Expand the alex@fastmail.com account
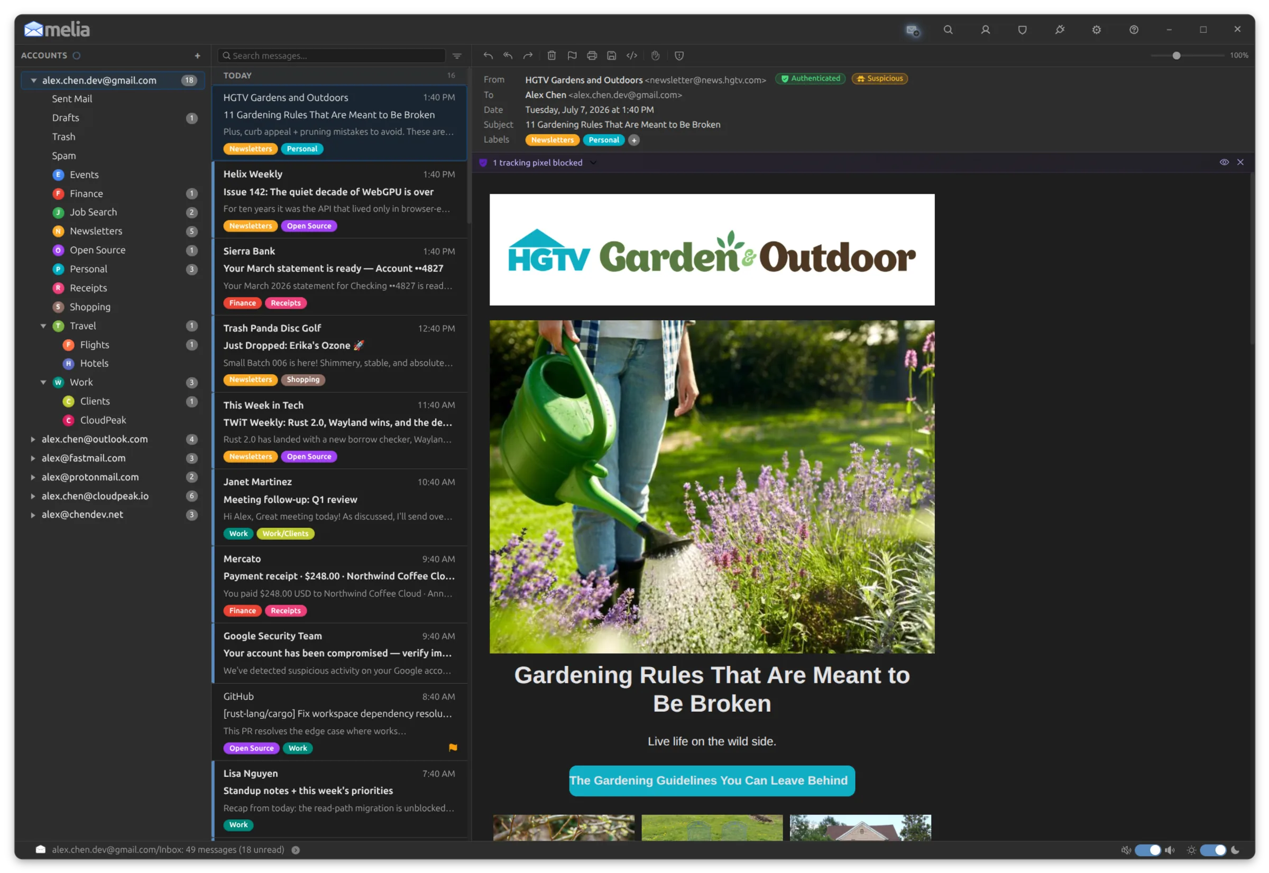1269x873 pixels. coord(33,458)
